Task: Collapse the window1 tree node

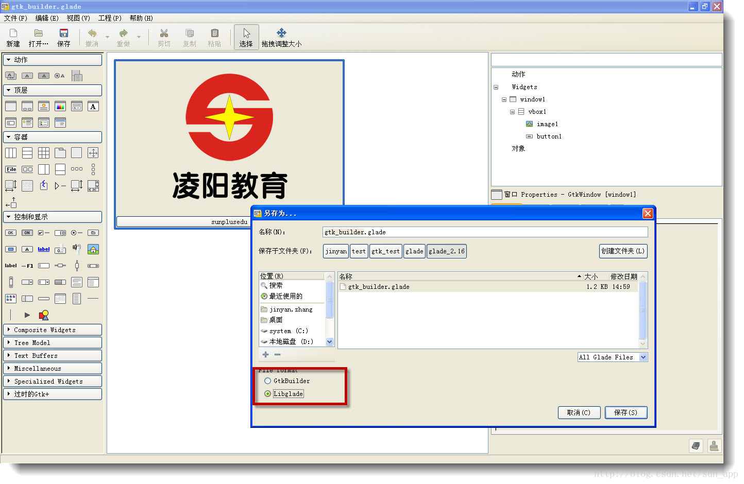Action: pos(504,99)
